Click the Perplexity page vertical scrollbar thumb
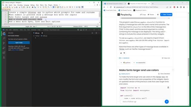191x107 pixels. [188, 67]
